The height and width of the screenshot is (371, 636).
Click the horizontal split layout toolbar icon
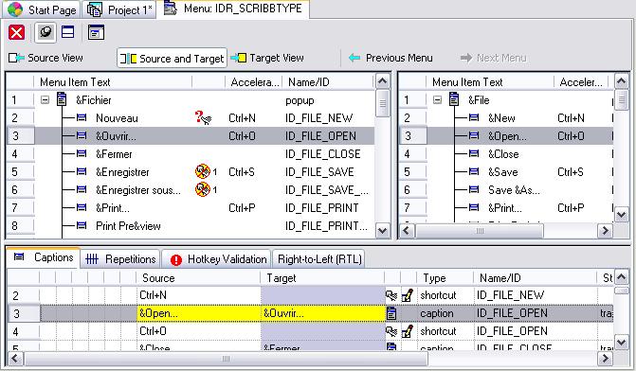click(67, 32)
